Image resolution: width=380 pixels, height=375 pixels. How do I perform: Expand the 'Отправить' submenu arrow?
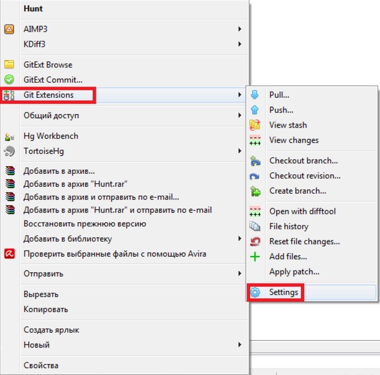click(239, 273)
